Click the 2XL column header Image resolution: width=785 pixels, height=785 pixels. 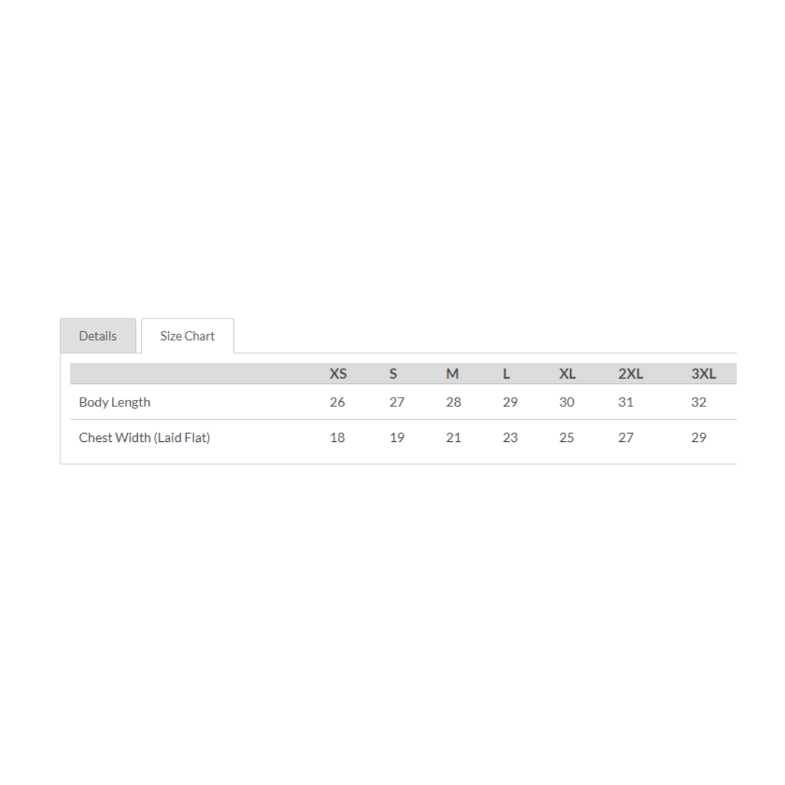click(x=630, y=374)
